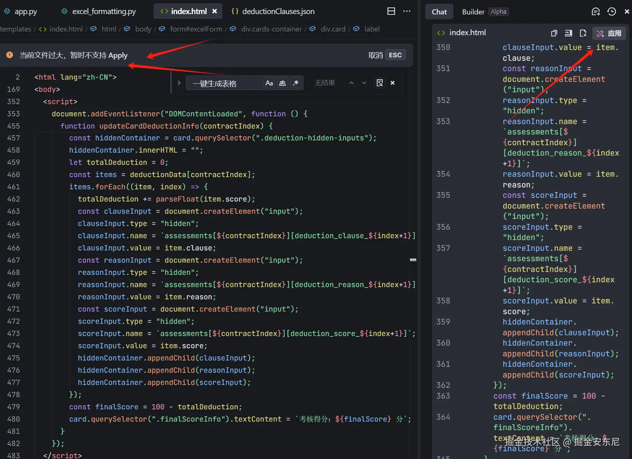Open chat history clock icon
Viewport: 632px width, 459px height.
(612, 11)
